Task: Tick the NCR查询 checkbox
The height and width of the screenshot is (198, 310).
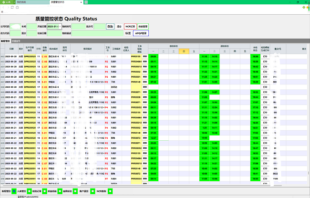Action: pos(110,191)
